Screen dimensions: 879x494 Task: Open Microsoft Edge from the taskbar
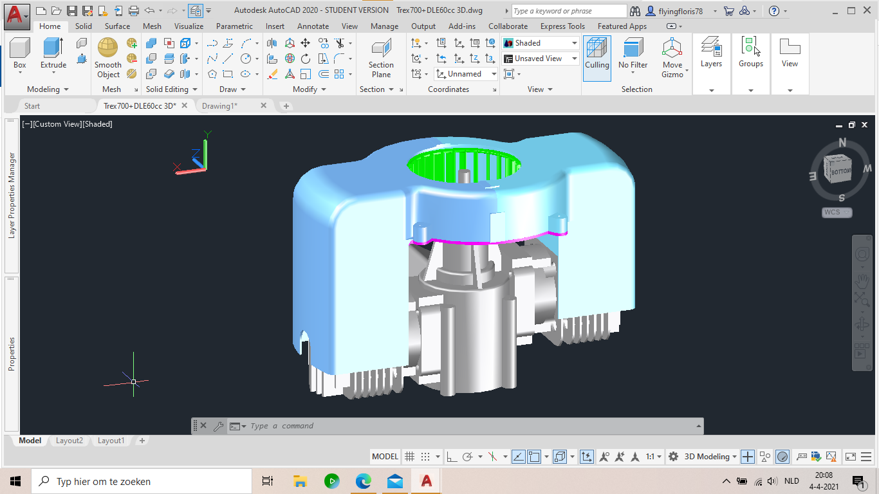(x=364, y=480)
